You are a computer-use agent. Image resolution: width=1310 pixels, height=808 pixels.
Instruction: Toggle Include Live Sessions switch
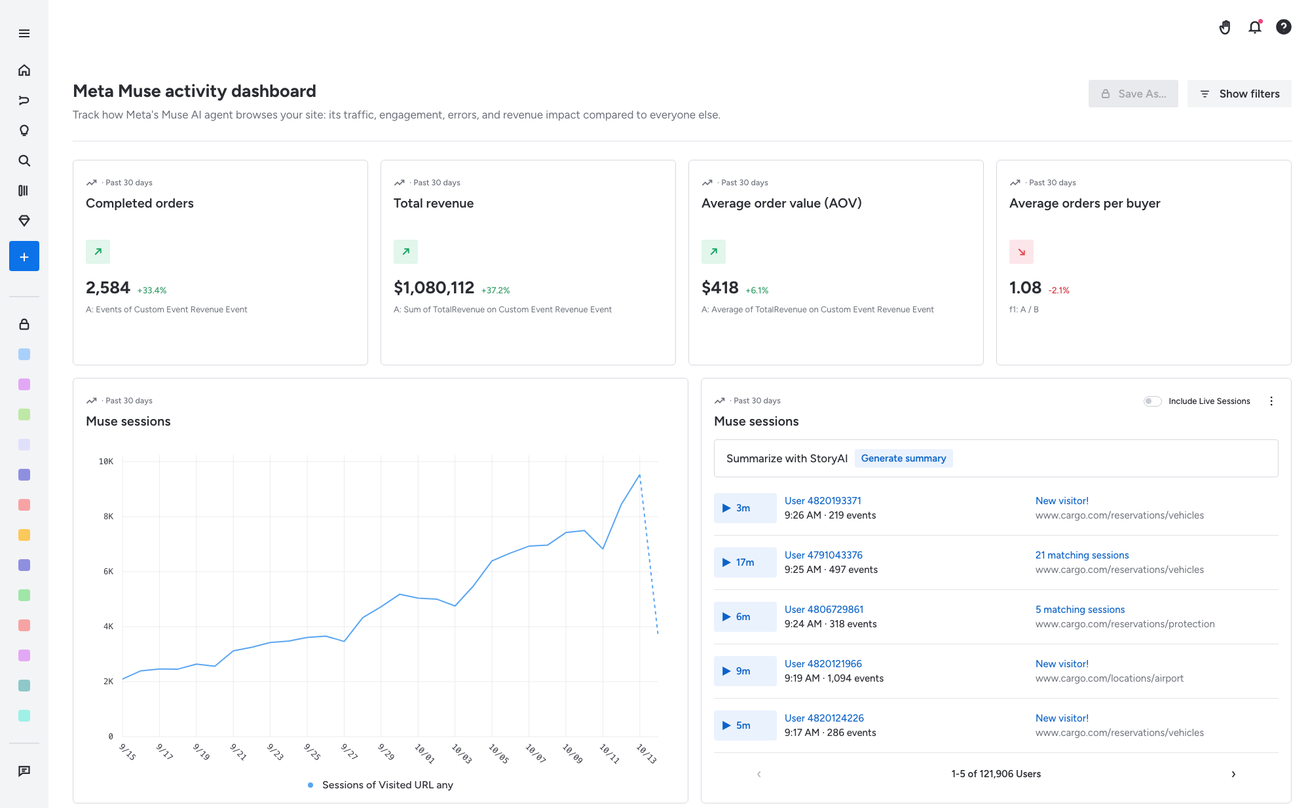pos(1153,401)
